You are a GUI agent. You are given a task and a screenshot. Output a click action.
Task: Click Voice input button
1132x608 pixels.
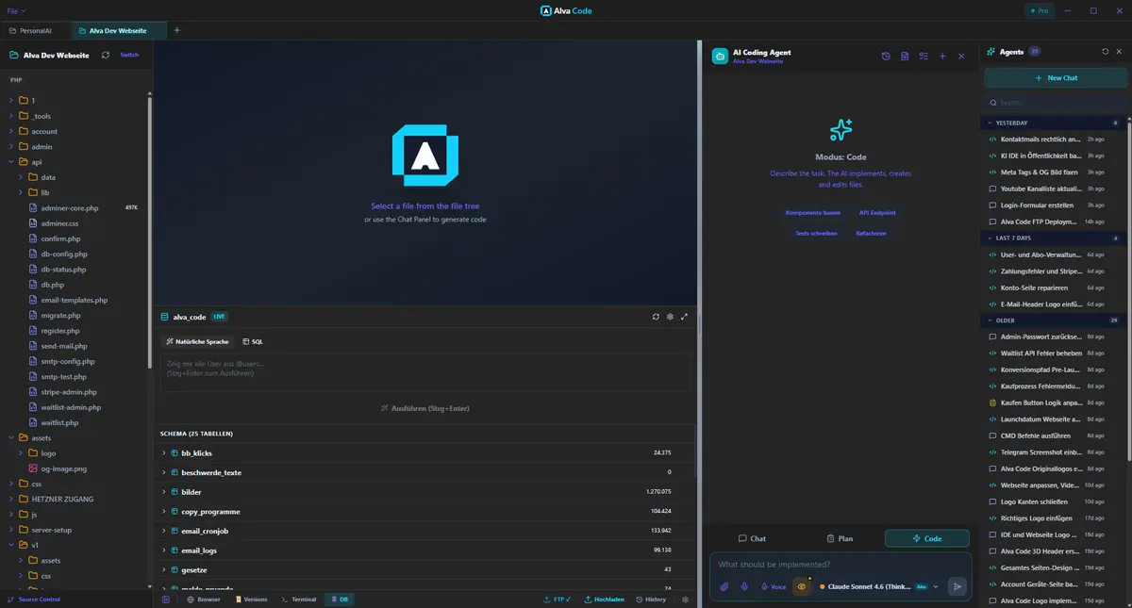(774, 586)
